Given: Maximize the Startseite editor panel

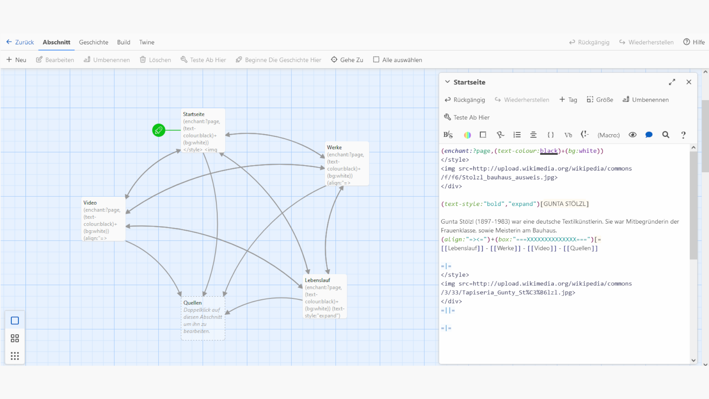Looking at the screenshot, I should (672, 82).
